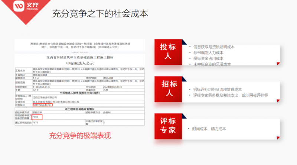Click highlighted applicant count 7683

point(37,117)
